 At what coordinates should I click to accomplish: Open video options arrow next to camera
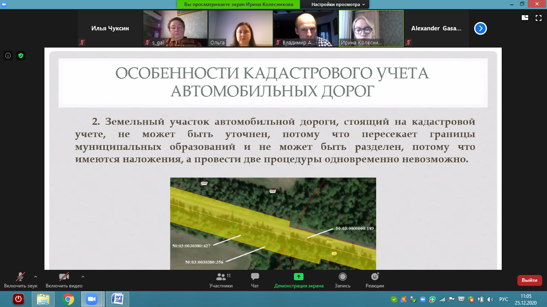click(x=83, y=277)
